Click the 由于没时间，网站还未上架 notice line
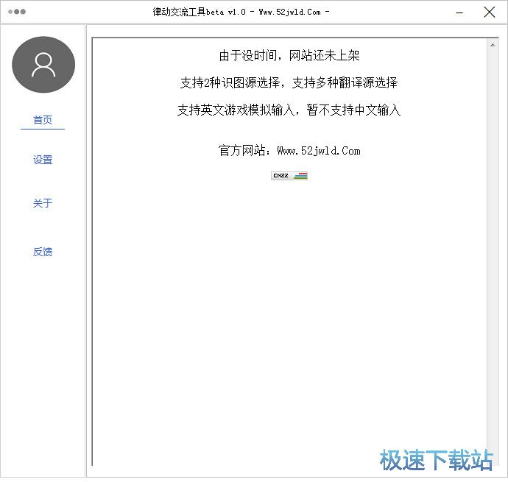The image size is (508, 482). pyautogui.click(x=289, y=56)
